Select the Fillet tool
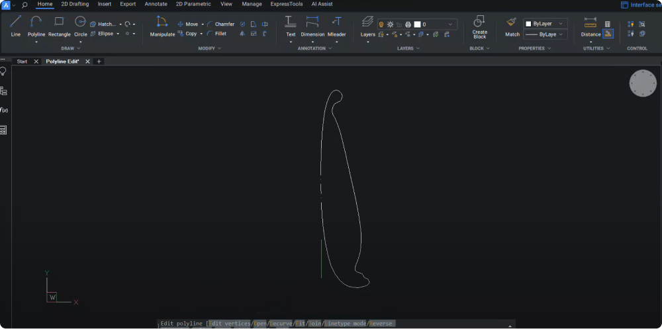The image size is (662, 329). click(217, 34)
